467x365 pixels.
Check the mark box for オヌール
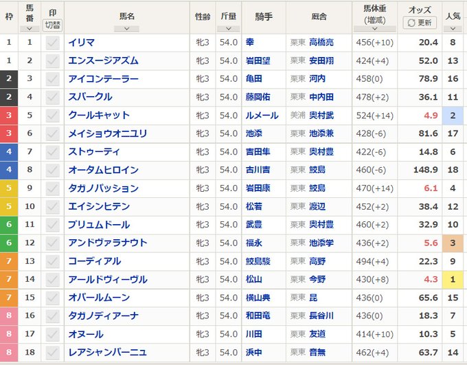click(52, 334)
